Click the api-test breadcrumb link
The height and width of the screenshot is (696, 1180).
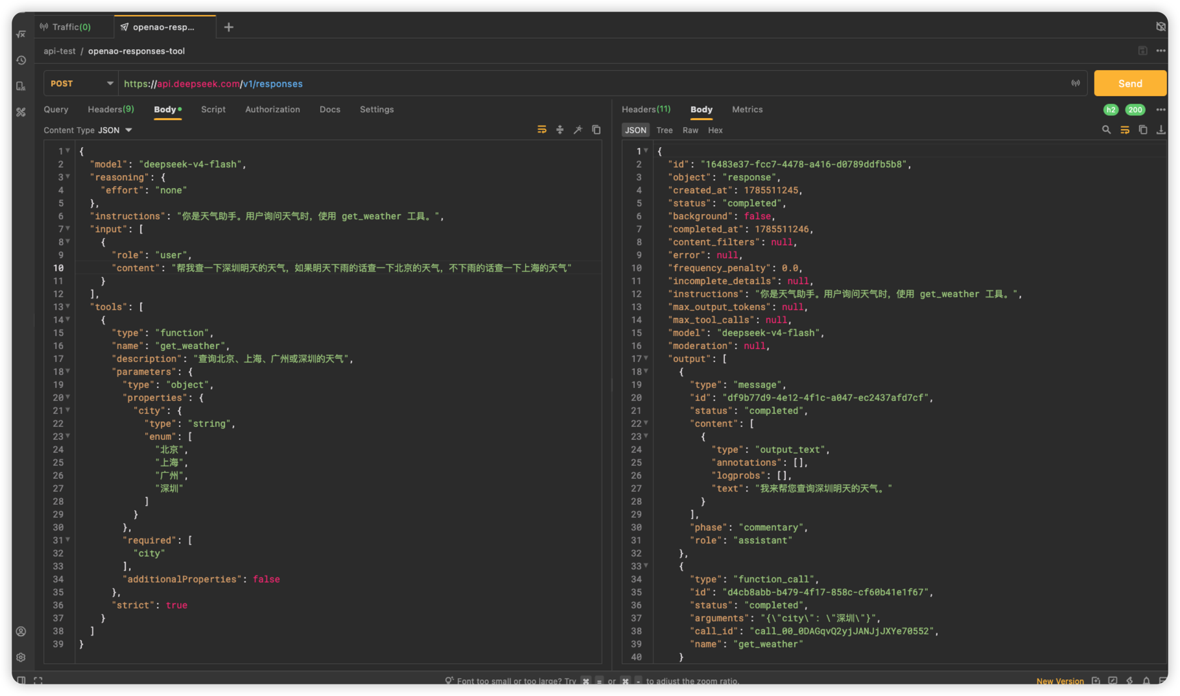[x=59, y=51]
